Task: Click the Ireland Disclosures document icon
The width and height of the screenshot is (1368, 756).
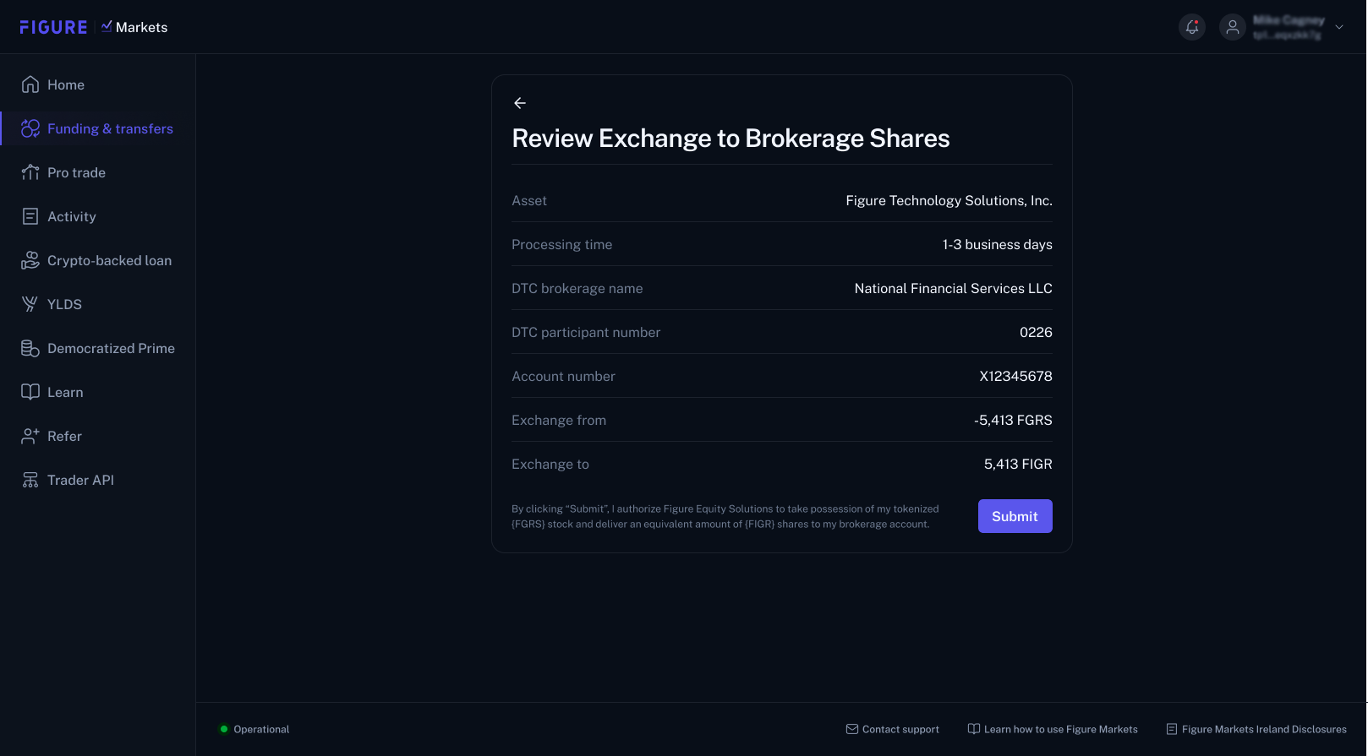Action: point(1172,729)
